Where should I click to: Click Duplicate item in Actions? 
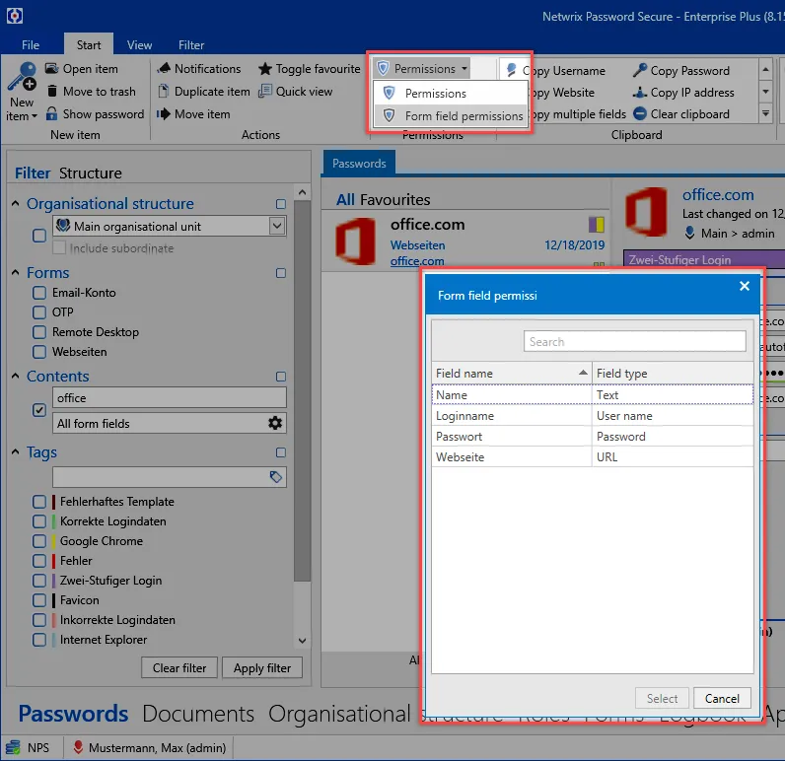204,91
